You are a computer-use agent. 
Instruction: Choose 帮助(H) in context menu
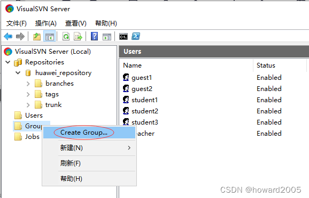pos(89,179)
